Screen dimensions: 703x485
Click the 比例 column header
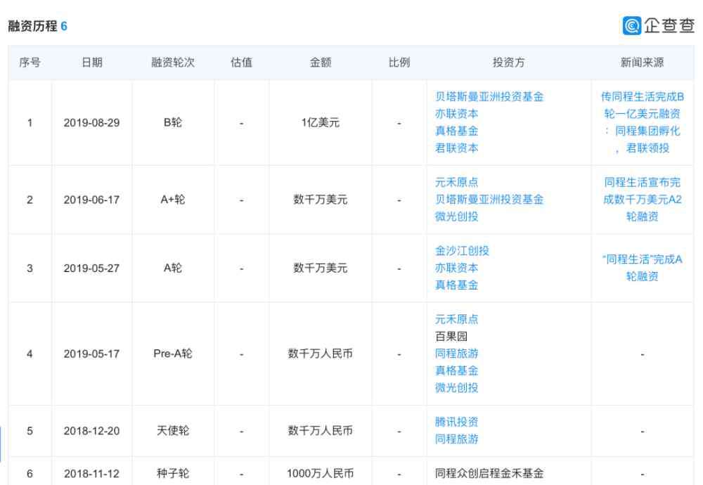[399, 63]
